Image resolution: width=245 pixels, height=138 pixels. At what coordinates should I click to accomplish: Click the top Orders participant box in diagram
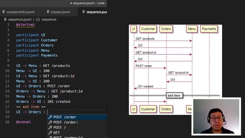tap(166, 29)
